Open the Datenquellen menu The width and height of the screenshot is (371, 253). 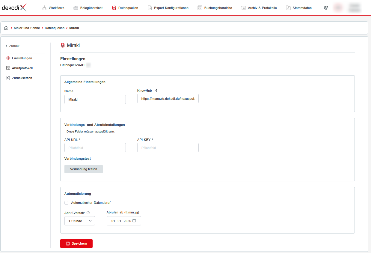(x=125, y=8)
